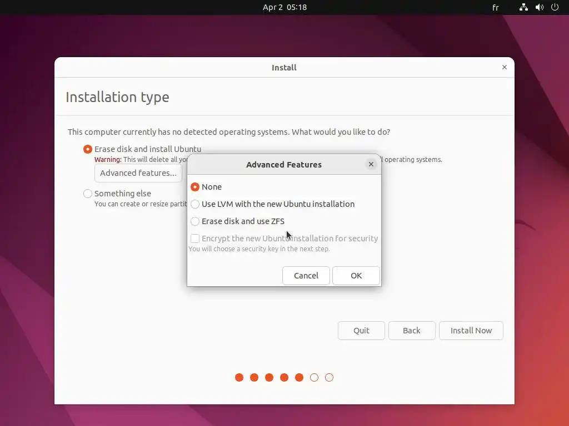Click Install Now button
The width and height of the screenshot is (569, 426).
(x=471, y=331)
